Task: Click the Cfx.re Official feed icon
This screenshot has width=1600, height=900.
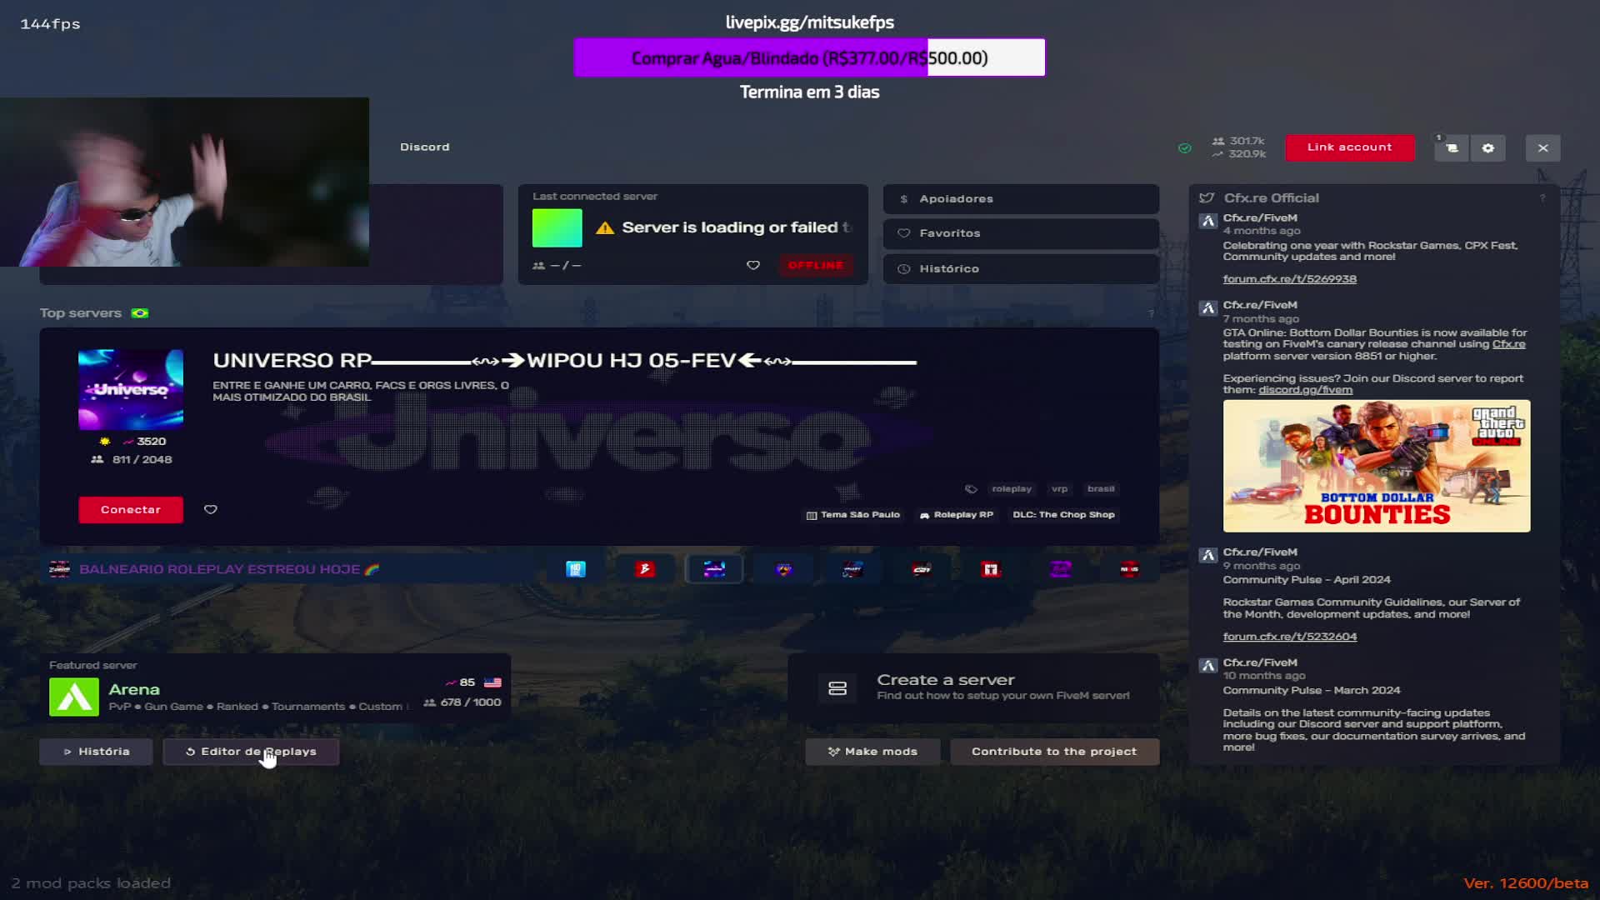Action: pos(1207,198)
